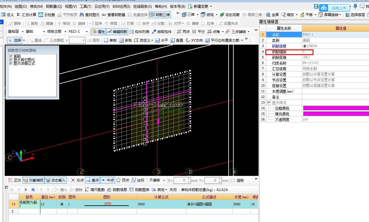Click 延伸 tool
369x222 pixels.
(x=96, y=23)
